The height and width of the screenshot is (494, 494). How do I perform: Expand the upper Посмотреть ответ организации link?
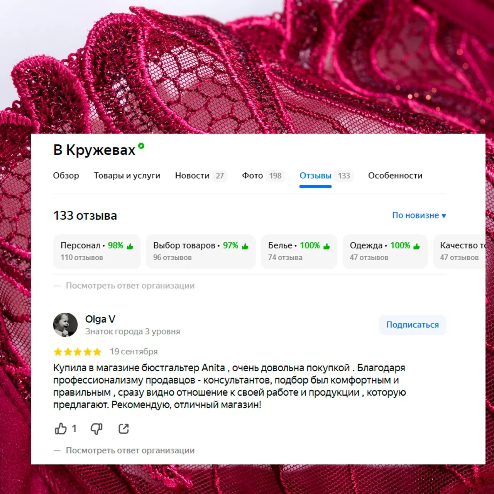tap(130, 286)
